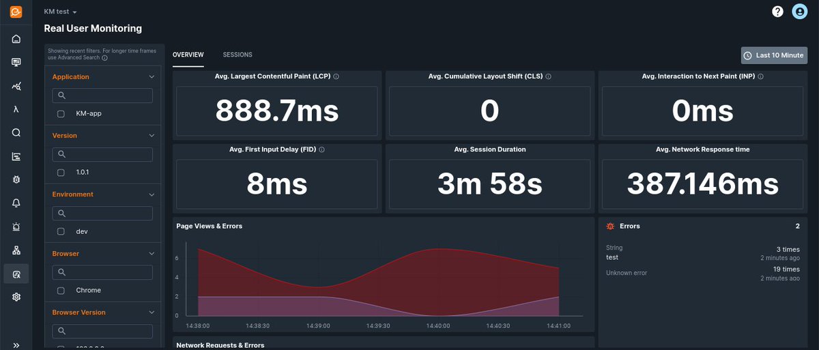Open the KM test project dropdown
819x350 pixels.
[x=60, y=12]
